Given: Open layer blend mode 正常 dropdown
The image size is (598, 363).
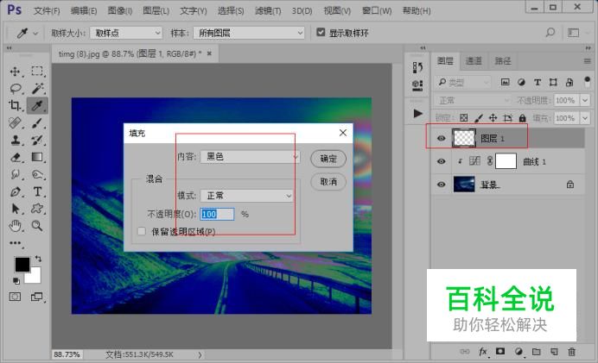Looking at the screenshot, I should pos(473,101).
